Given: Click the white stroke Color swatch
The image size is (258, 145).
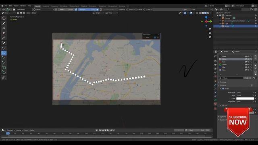Looking at the screenshot, I should click(245, 98).
